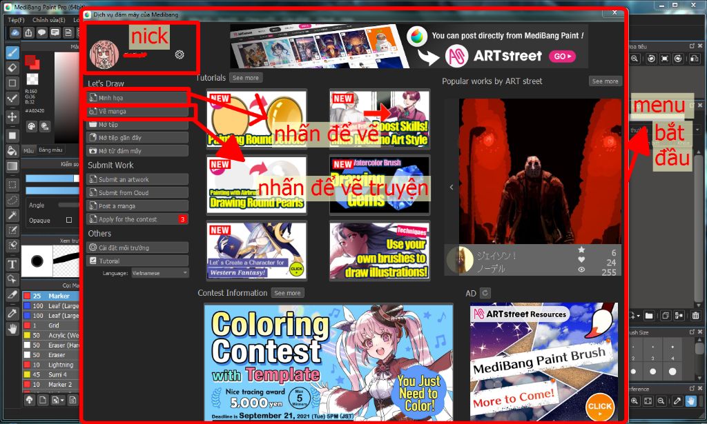Select the Eraser tool in left toolbar
The height and width of the screenshot is (424, 707).
pos(12,68)
